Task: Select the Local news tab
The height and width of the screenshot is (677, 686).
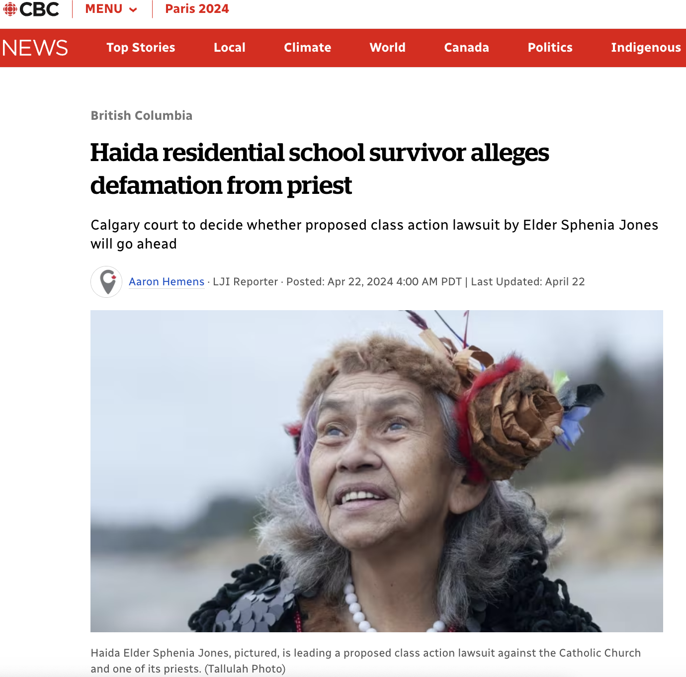Action: (x=230, y=48)
